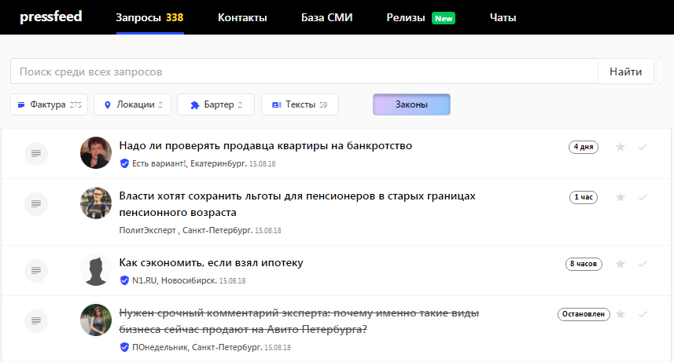Star the bankruptcy apartment request

(621, 147)
